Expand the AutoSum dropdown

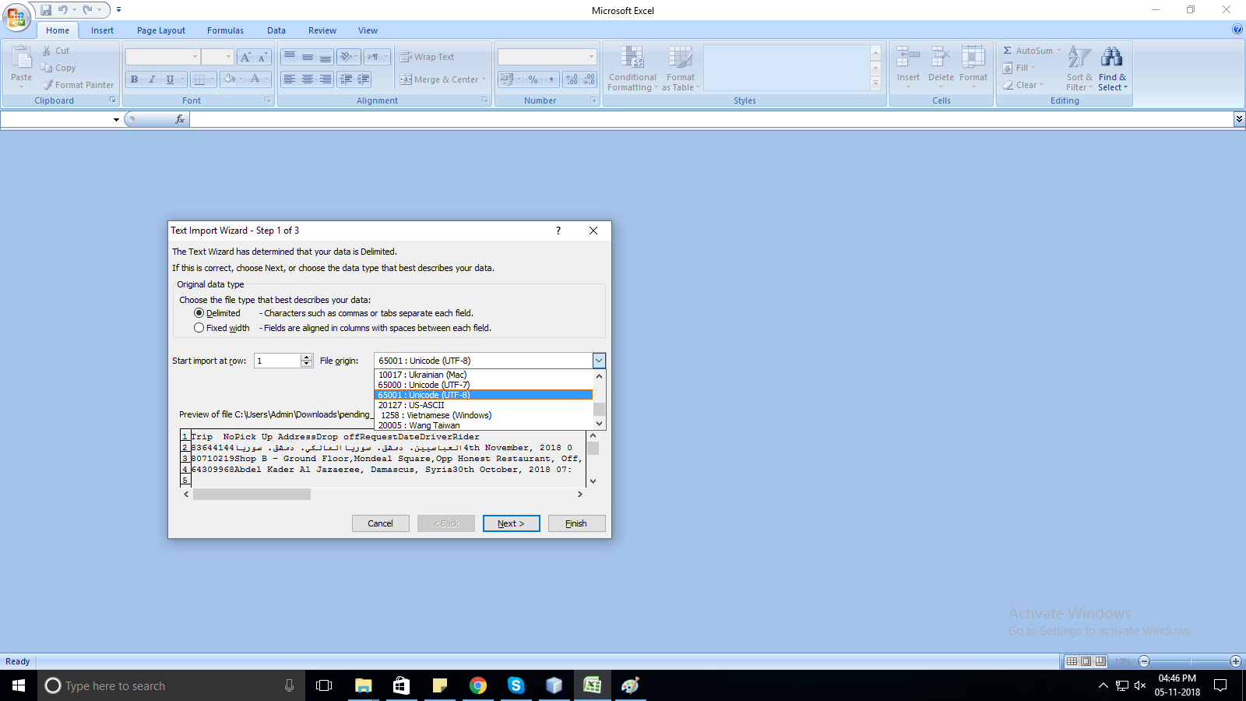(x=1058, y=51)
